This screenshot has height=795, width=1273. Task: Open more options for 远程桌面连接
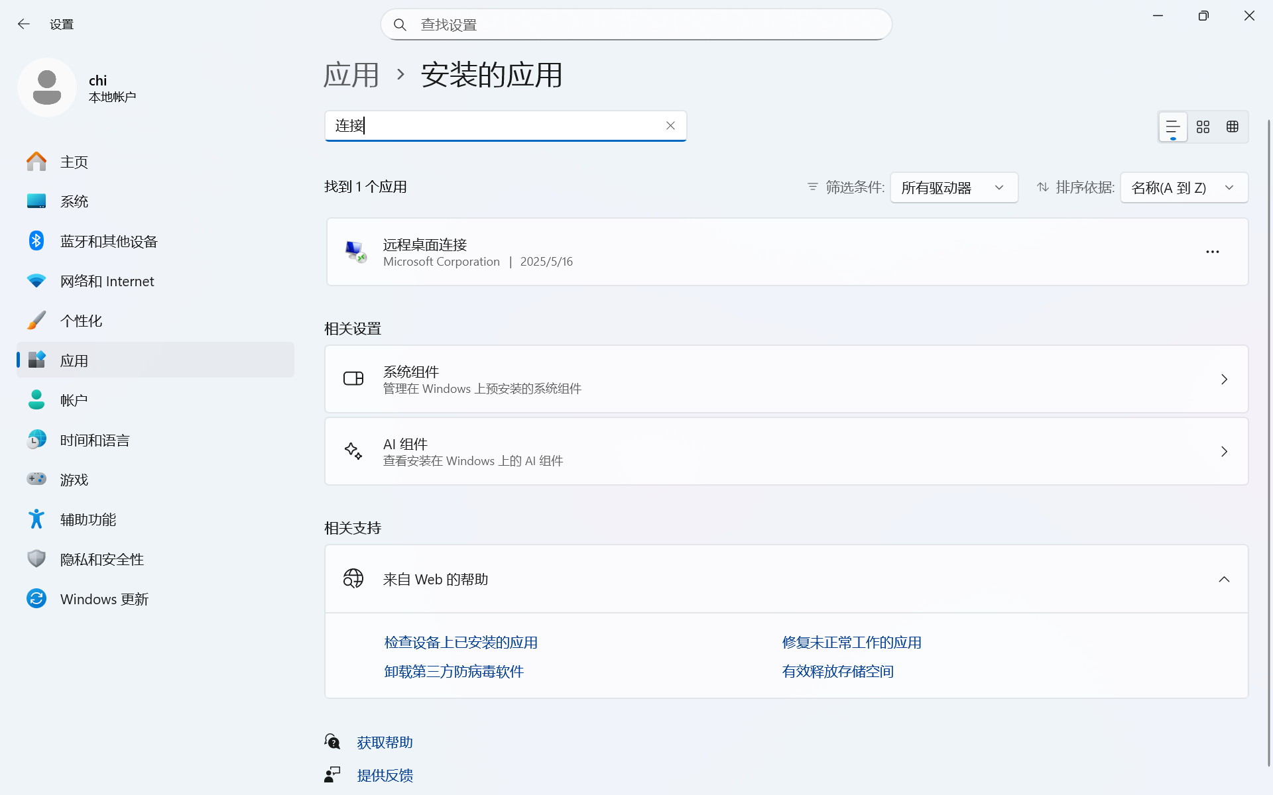click(1213, 252)
